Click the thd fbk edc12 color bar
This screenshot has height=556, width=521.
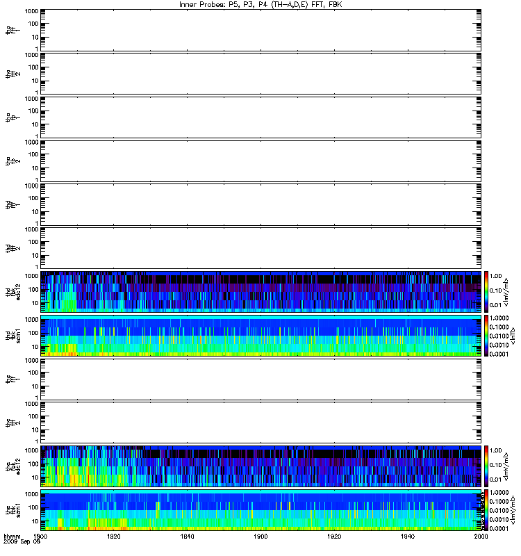click(486, 292)
